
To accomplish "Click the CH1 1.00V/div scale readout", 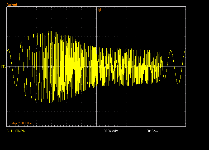I will tap(16, 131).
